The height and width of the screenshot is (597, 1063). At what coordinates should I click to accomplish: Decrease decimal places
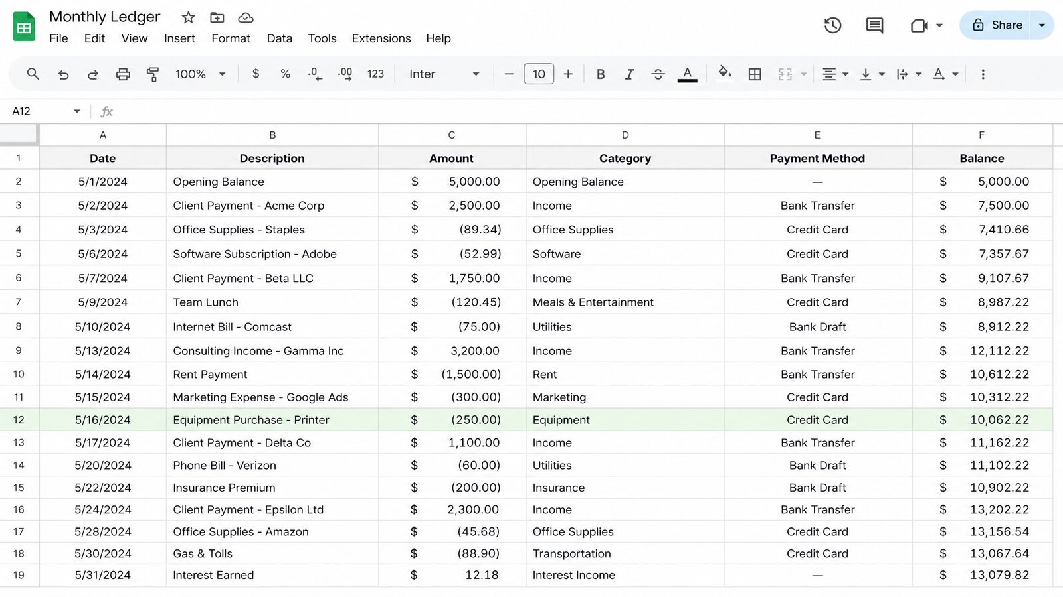point(316,74)
